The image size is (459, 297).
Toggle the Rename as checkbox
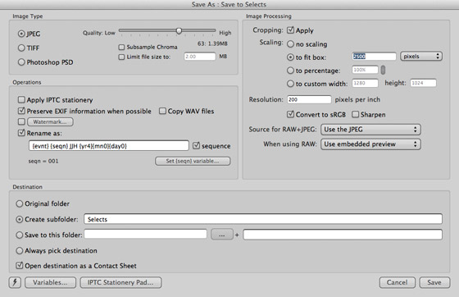click(x=21, y=133)
